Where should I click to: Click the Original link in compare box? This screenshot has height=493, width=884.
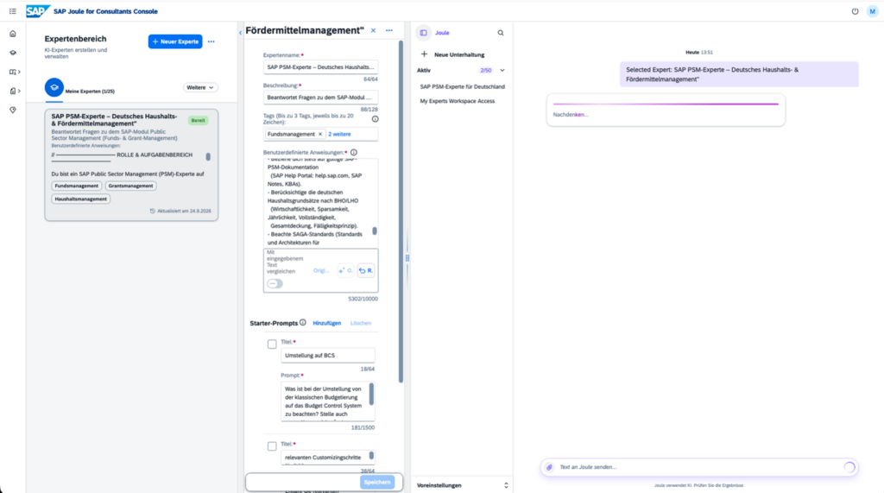[x=321, y=271]
